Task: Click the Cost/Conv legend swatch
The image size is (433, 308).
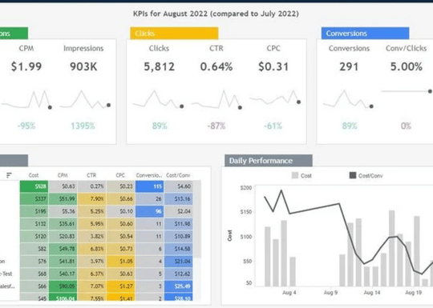Action: (x=353, y=175)
